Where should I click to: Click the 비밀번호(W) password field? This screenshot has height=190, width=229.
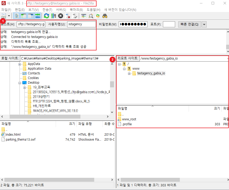tap(133, 24)
